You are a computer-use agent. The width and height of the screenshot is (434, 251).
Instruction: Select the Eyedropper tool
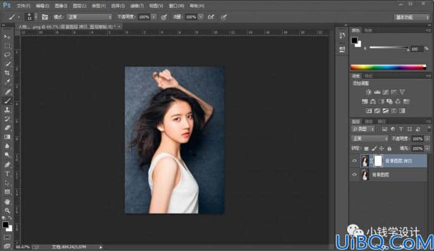pyautogui.click(x=7, y=82)
